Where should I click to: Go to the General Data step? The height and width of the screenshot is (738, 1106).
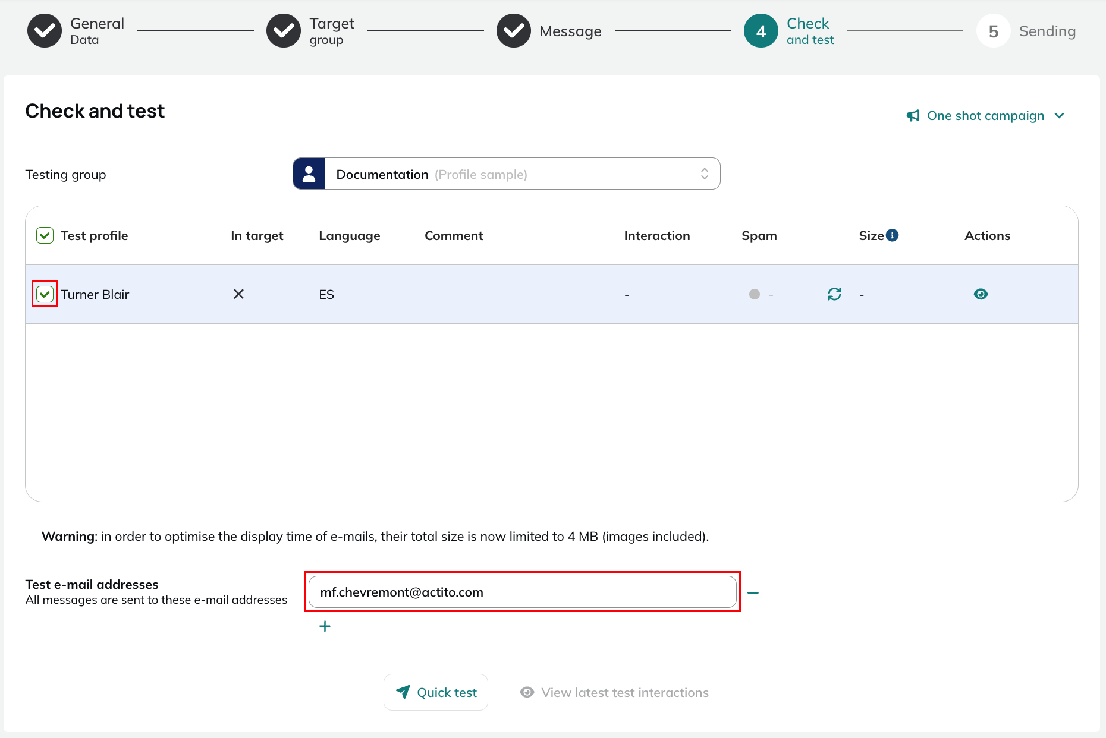pos(76,31)
